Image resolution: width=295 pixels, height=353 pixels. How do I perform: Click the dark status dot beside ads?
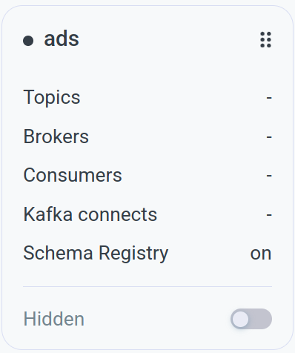[x=28, y=41]
